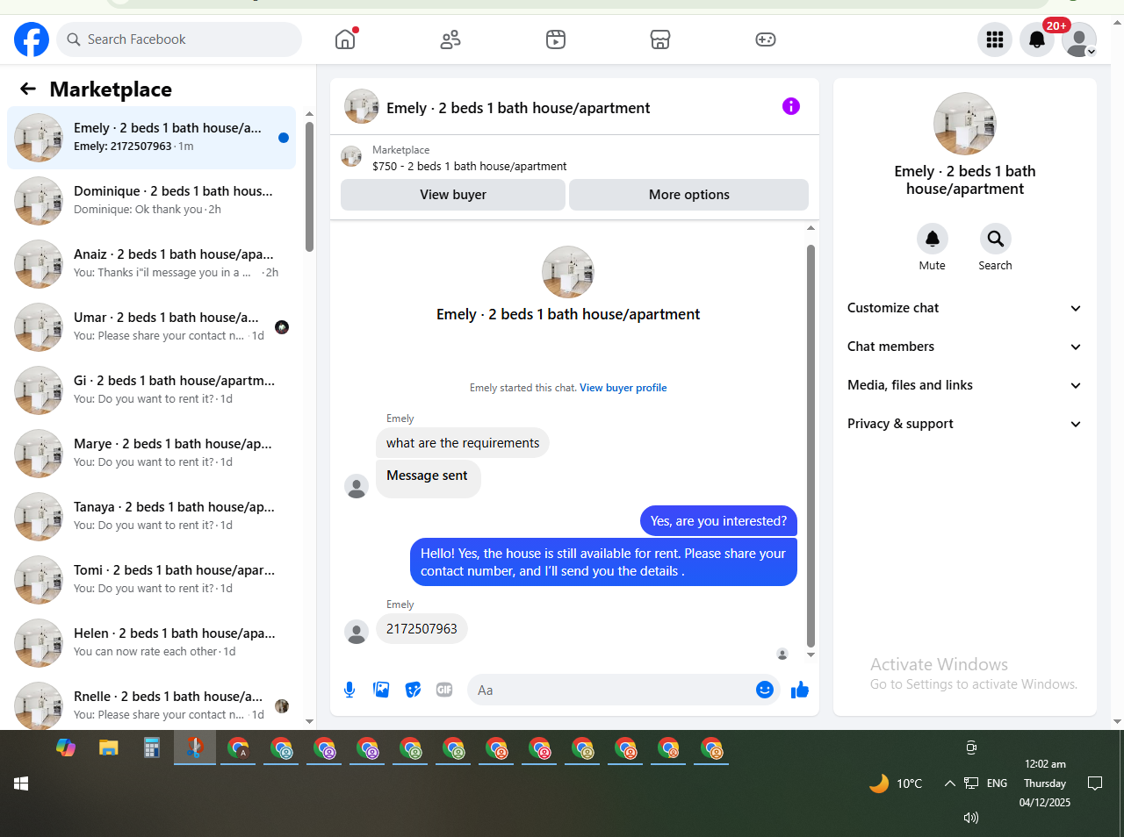Open the Windows notification center icon
1124x837 pixels.
(1095, 783)
